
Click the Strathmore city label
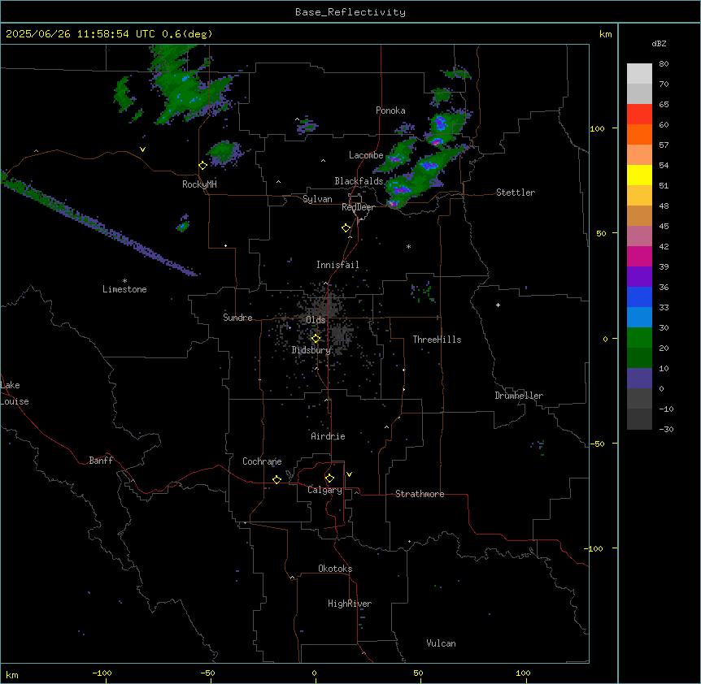point(420,494)
